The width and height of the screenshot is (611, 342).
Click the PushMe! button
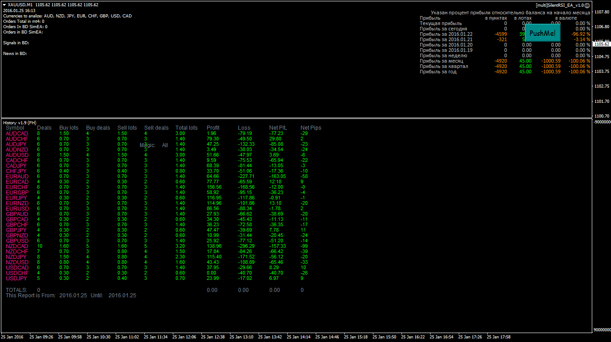coord(543,34)
